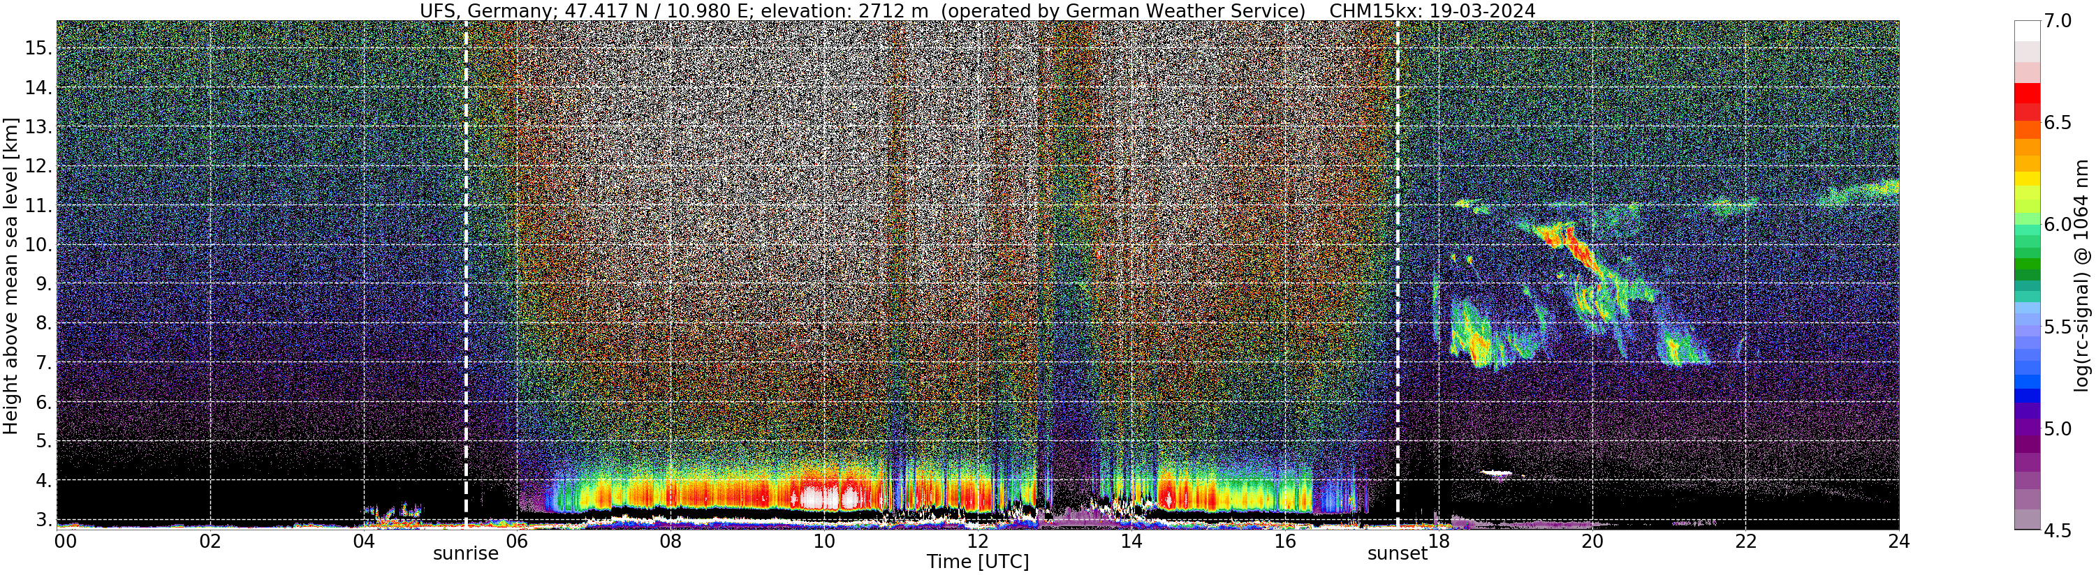The width and height of the screenshot is (2096, 575).
Task: Click the 00 time tick label
Action: [65, 540]
